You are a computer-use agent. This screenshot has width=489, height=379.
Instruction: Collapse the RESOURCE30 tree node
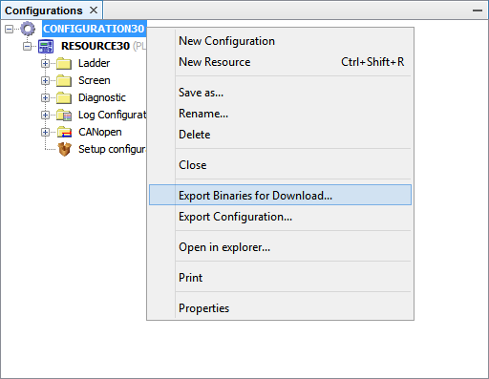click(27, 46)
